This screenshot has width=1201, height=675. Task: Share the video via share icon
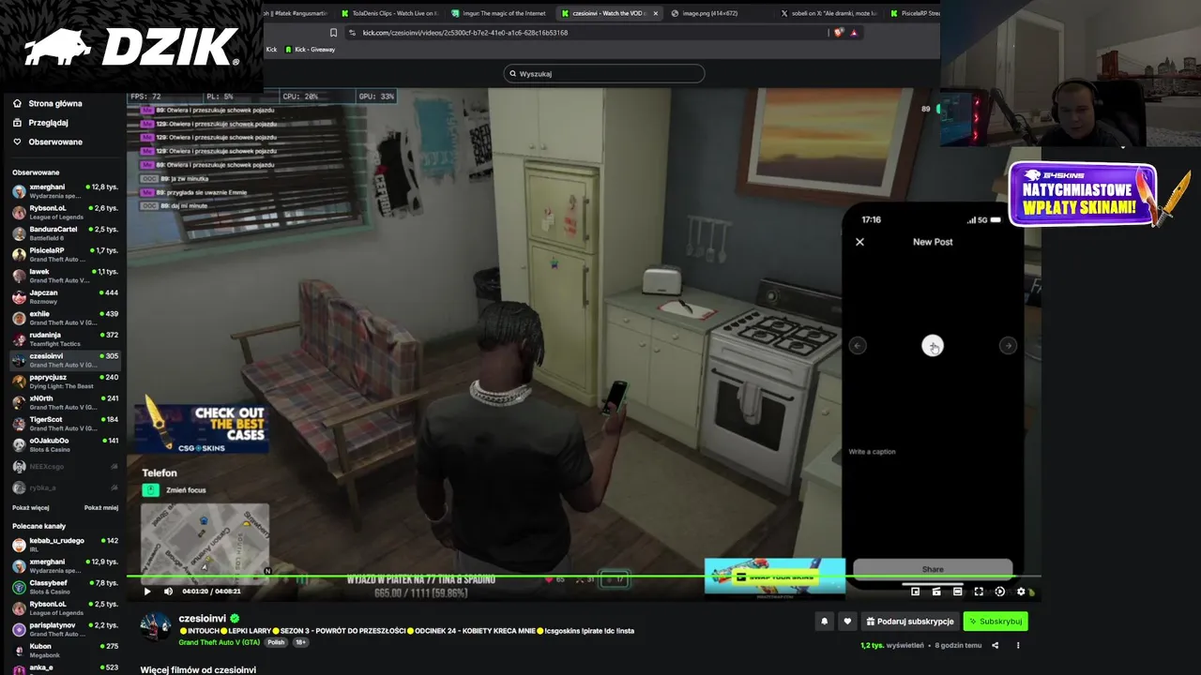point(996,645)
